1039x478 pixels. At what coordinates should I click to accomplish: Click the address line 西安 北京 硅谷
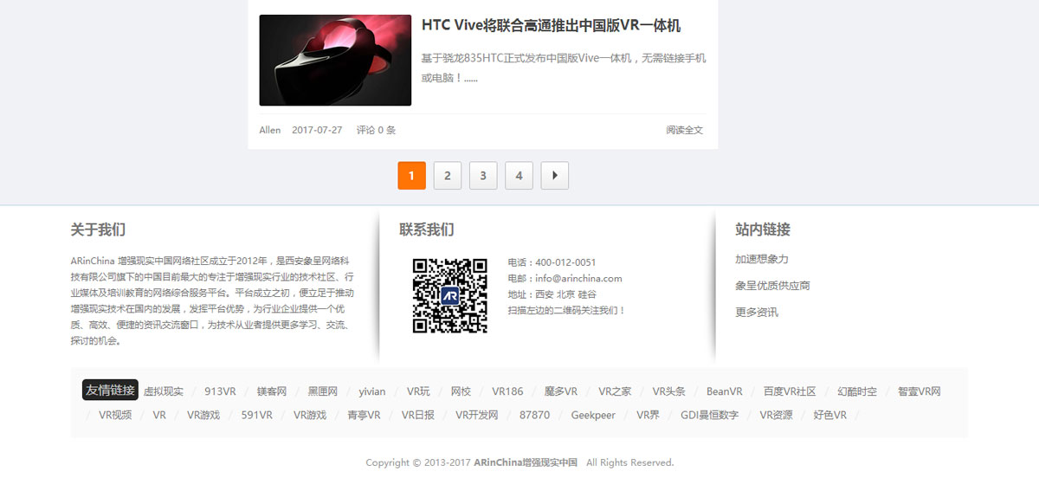point(565,294)
